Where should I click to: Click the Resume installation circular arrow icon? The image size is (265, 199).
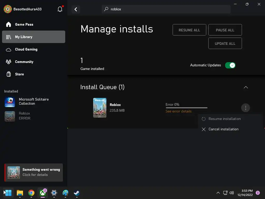204,119
